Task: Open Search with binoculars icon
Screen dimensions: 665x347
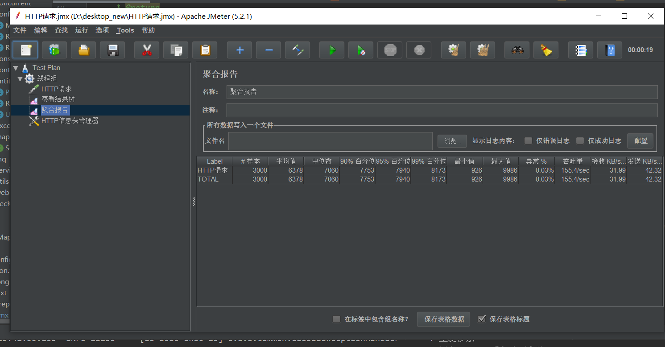Action: pyautogui.click(x=517, y=50)
